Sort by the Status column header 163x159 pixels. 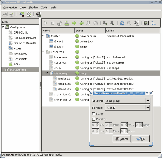click(90, 31)
